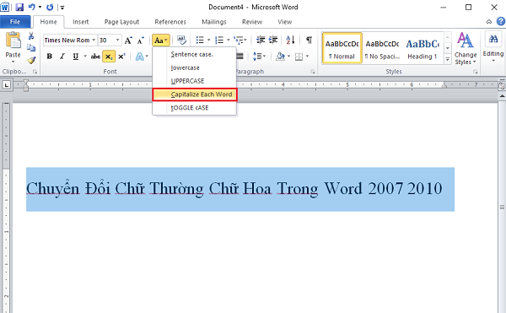Toggle Bold formatting
Screen dimensions: 506x313
[50, 57]
